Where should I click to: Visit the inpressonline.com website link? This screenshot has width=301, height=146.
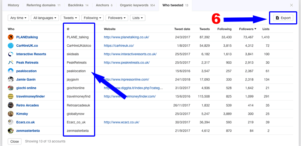126,79
